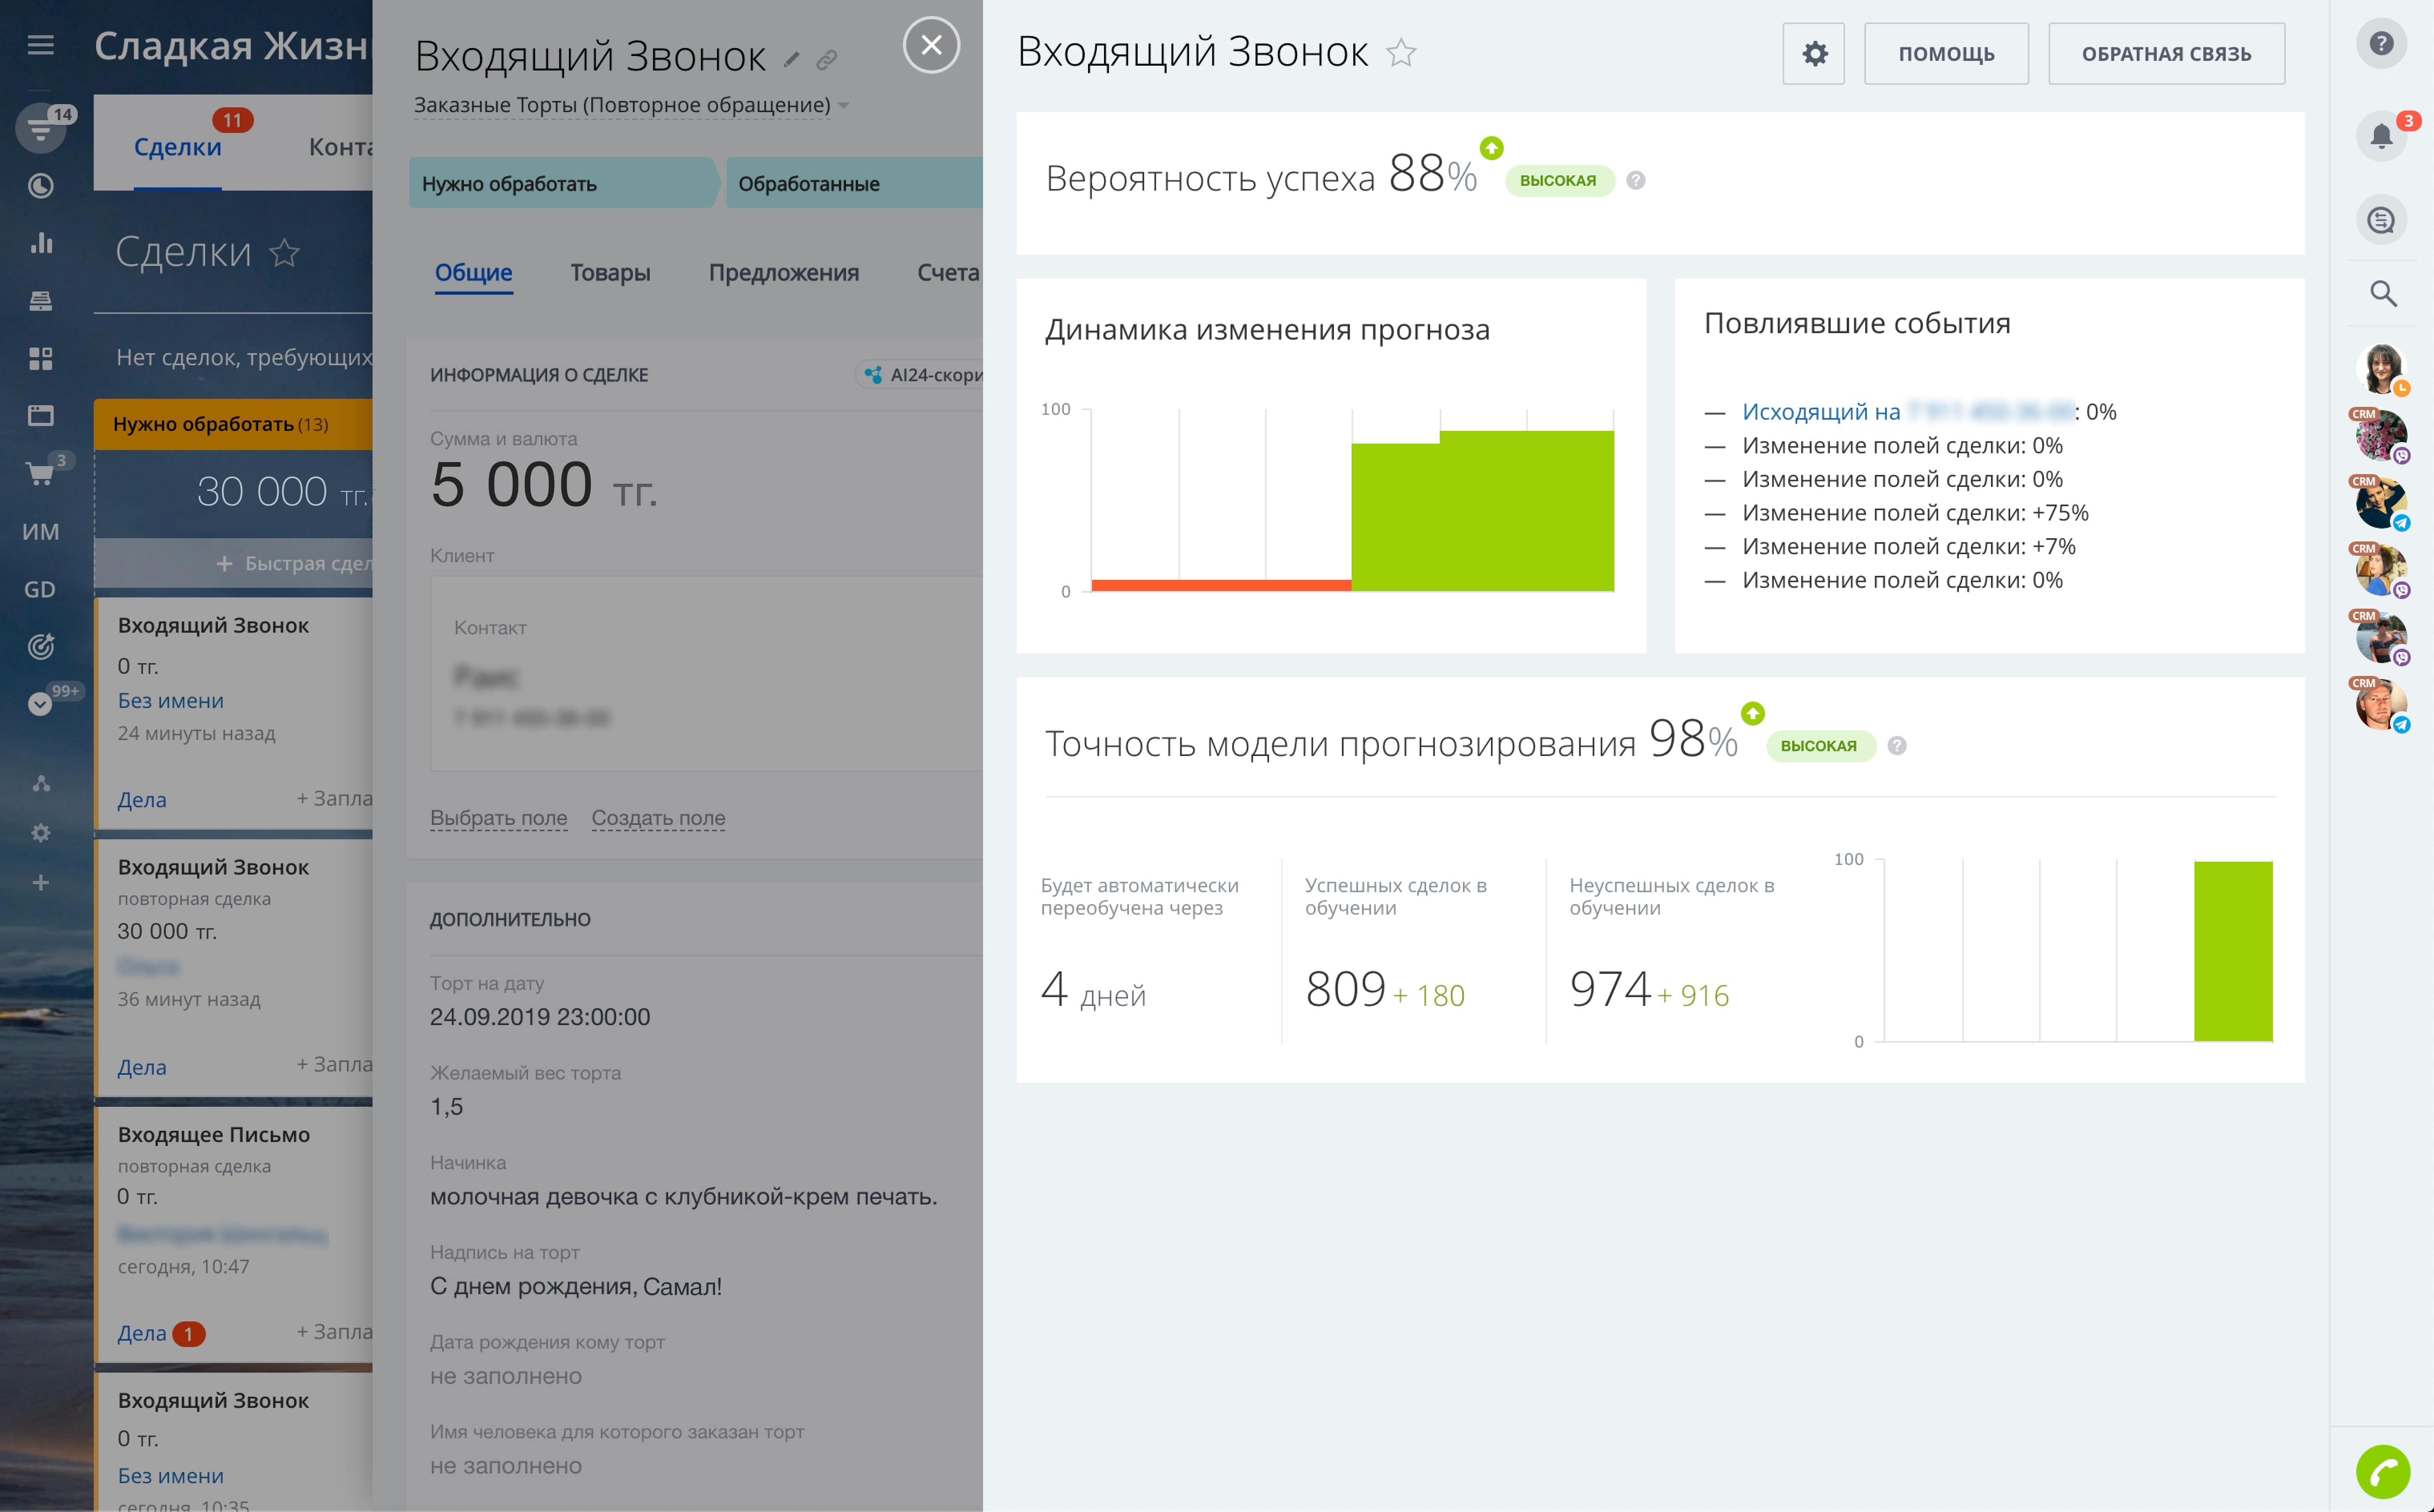Screen dimensions: 2434x1512
Task: Open Дела link with red badge 1
Action: point(142,1334)
